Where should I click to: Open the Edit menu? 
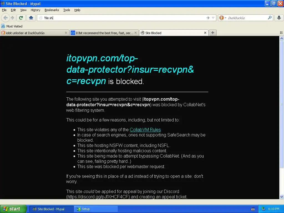click(13, 10)
